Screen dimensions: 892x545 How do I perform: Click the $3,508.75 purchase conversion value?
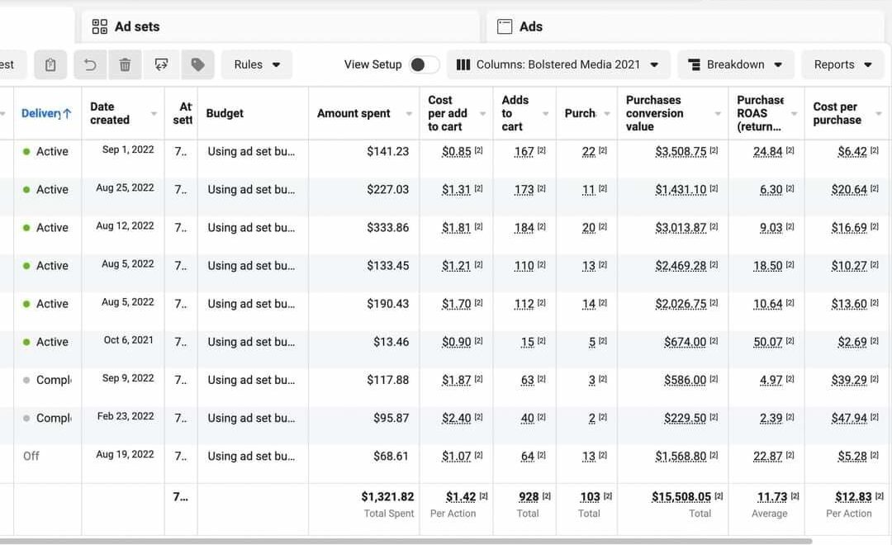pos(681,152)
